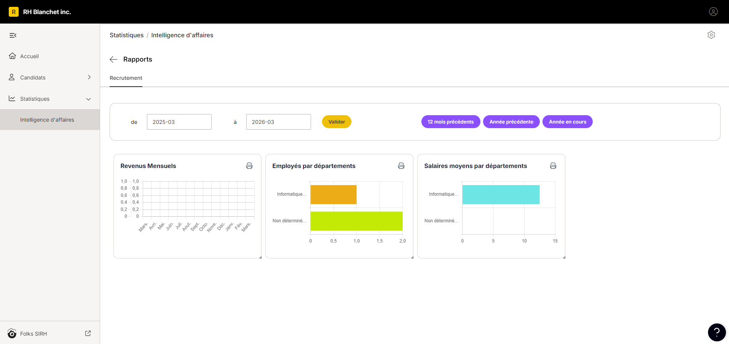
Task: Click the Valider button
Action: coord(337,122)
